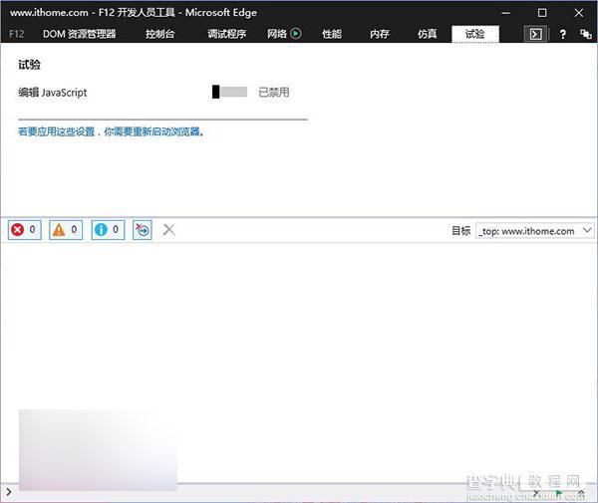Clear the console with X icon

pyautogui.click(x=169, y=230)
